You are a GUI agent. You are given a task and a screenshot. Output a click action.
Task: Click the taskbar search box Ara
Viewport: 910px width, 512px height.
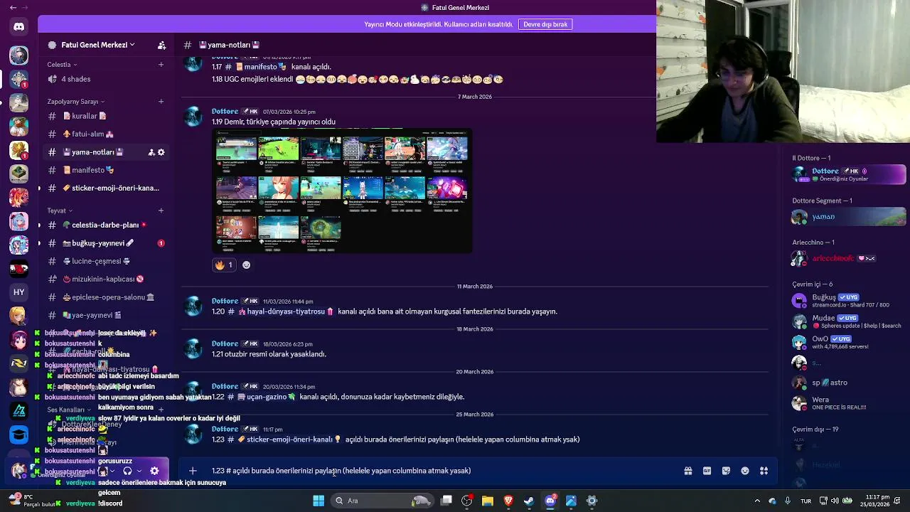[x=382, y=501]
